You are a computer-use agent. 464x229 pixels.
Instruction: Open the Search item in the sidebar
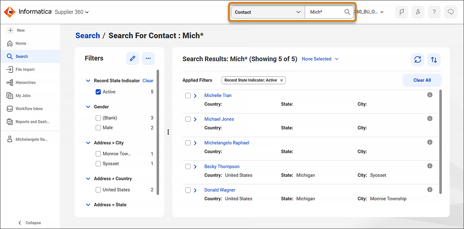pyautogui.click(x=30, y=56)
